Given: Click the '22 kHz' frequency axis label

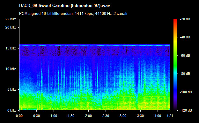Looking at the screenshot, I should 11,19.
